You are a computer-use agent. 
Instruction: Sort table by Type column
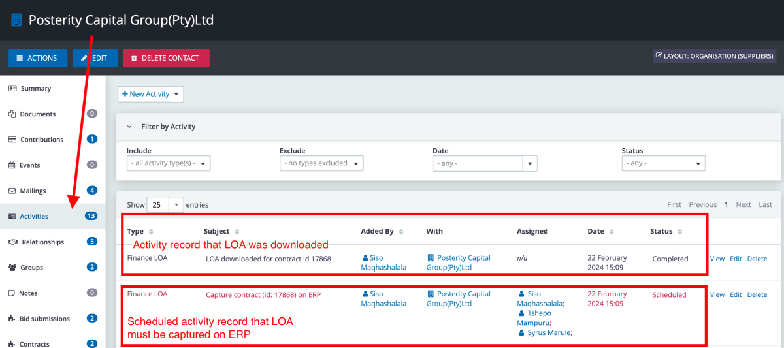pyautogui.click(x=140, y=231)
